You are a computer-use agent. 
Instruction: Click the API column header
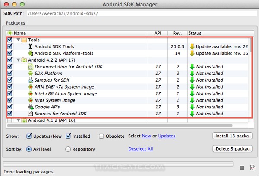[158, 33]
